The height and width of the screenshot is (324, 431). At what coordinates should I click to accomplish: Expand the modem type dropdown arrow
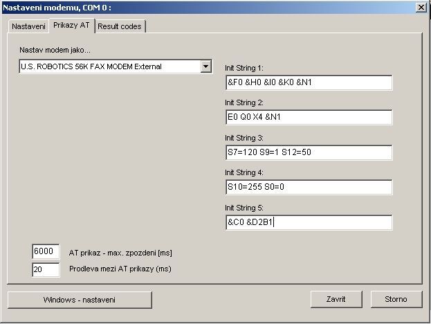click(x=205, y=66)
